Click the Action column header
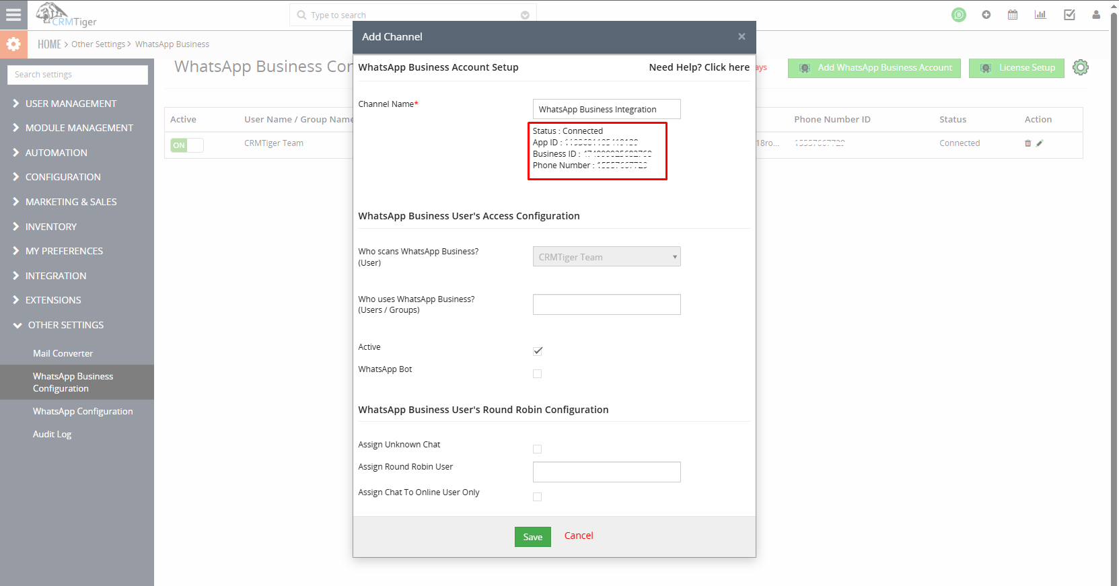1119x586 pixels. (1038, 120)
